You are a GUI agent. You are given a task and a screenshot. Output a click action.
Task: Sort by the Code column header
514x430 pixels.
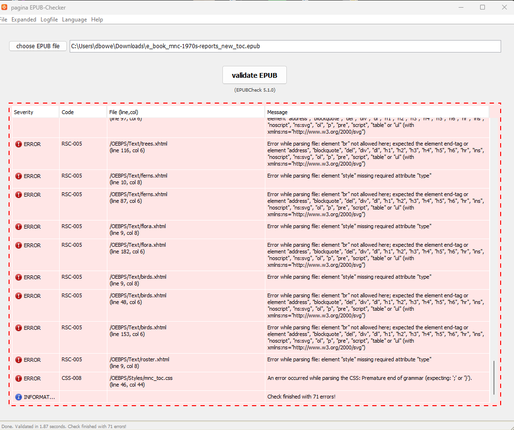tap(83, 112)
